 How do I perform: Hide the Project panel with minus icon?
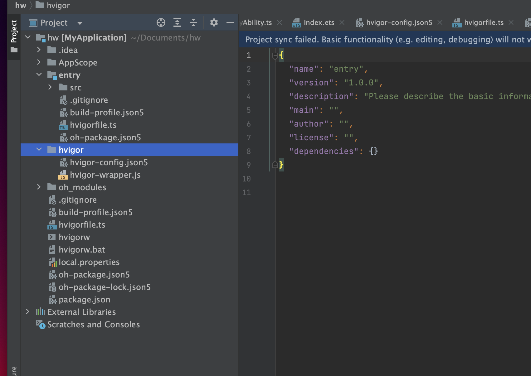(x=230, y=22)
